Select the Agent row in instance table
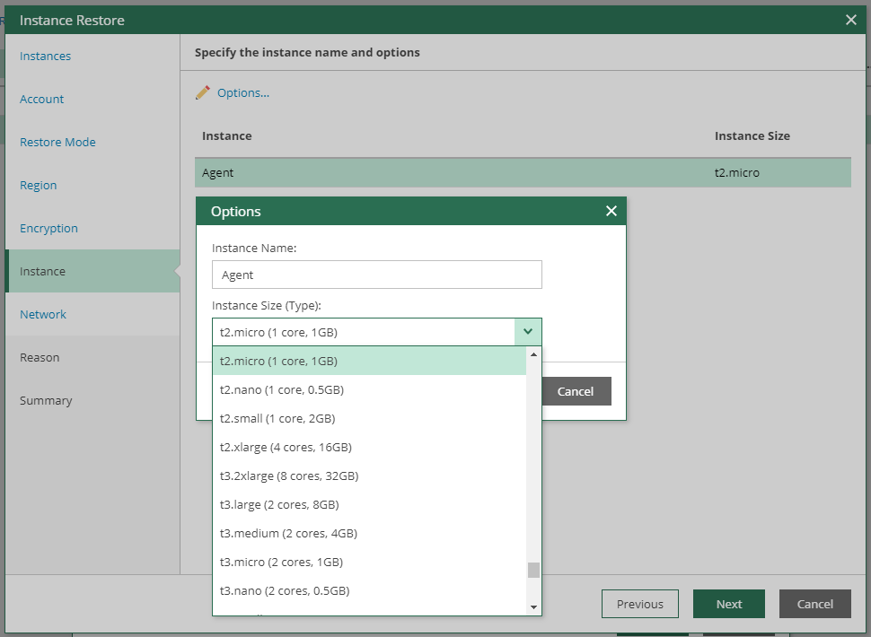Image resolution: width=871 pixels, height=637 pixels. point(523,172)
